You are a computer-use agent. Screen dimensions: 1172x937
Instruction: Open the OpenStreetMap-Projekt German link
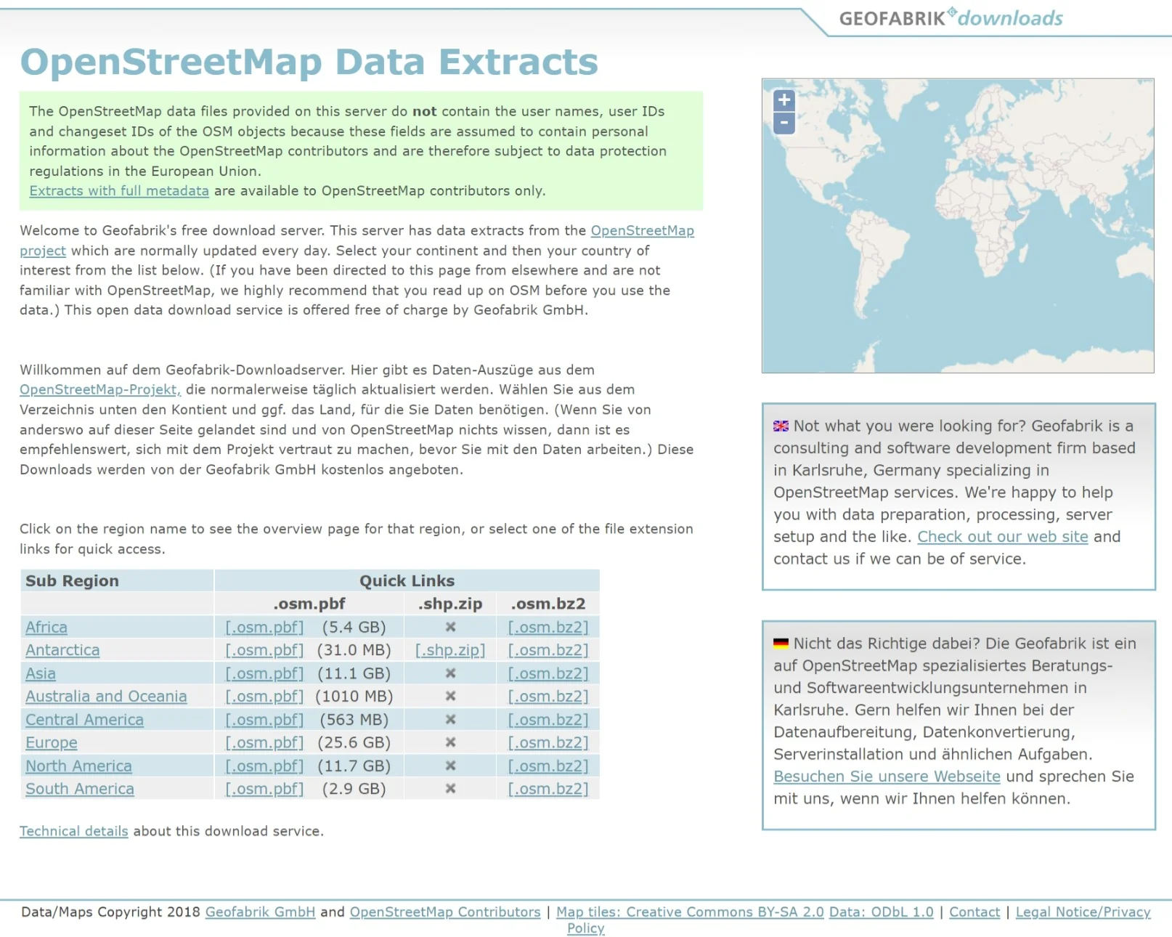[x=100, y=390]
